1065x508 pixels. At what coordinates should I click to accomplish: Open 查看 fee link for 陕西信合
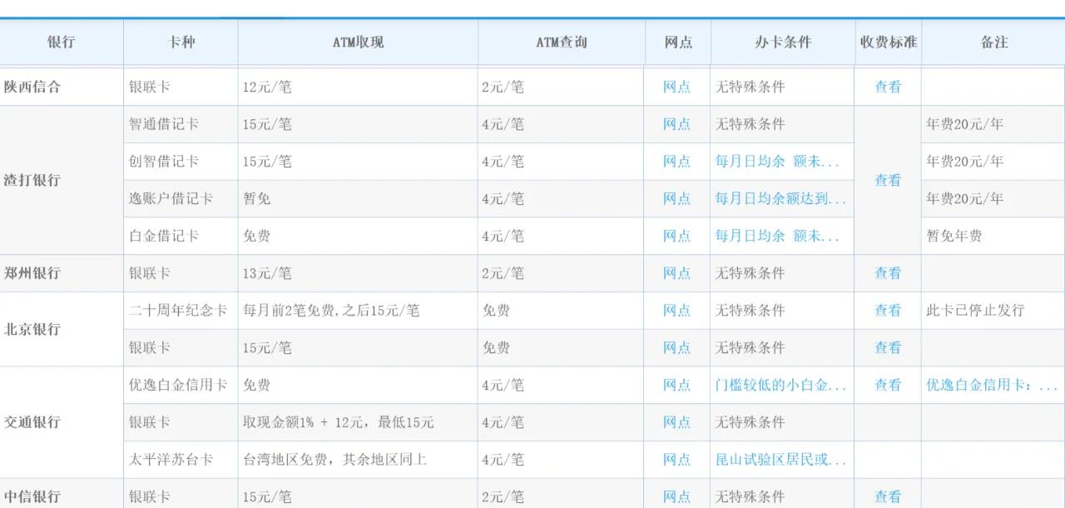(887, 87)
